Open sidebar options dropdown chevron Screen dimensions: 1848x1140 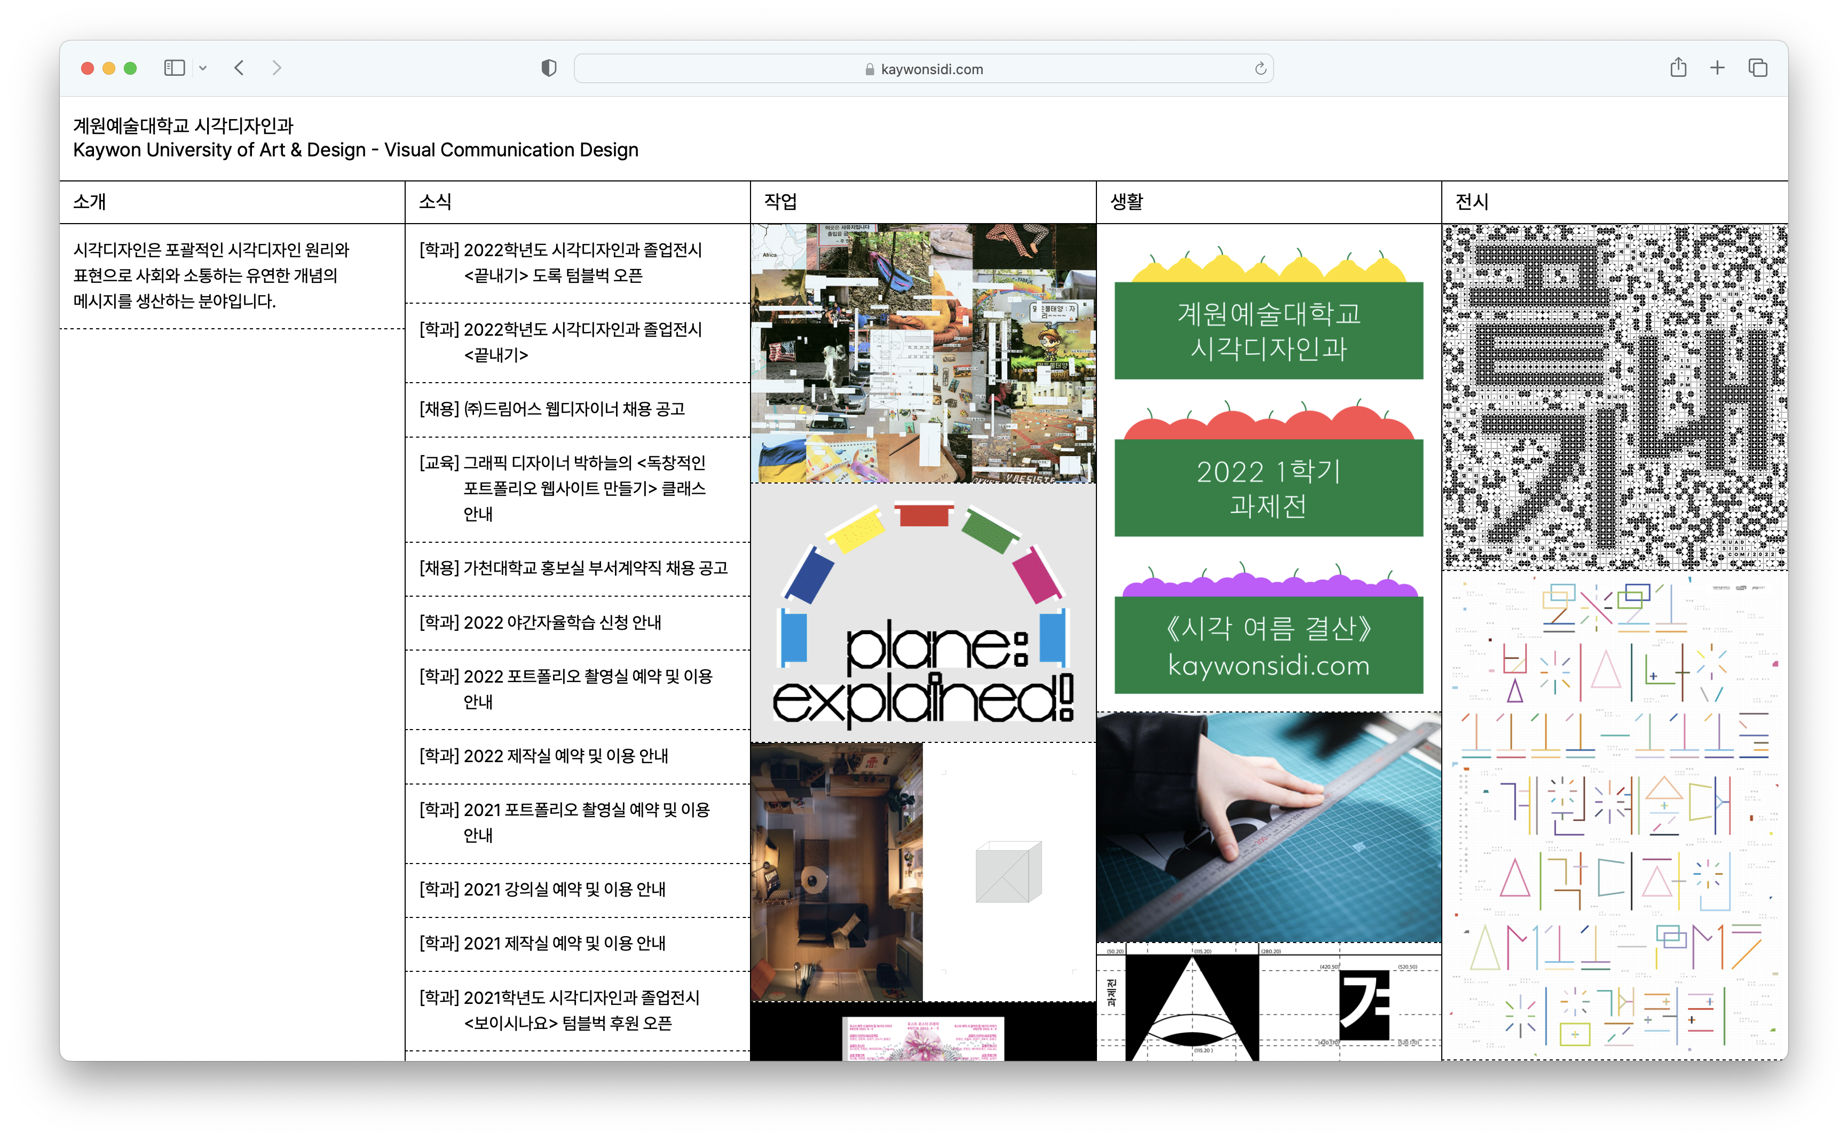coord(203,69)
